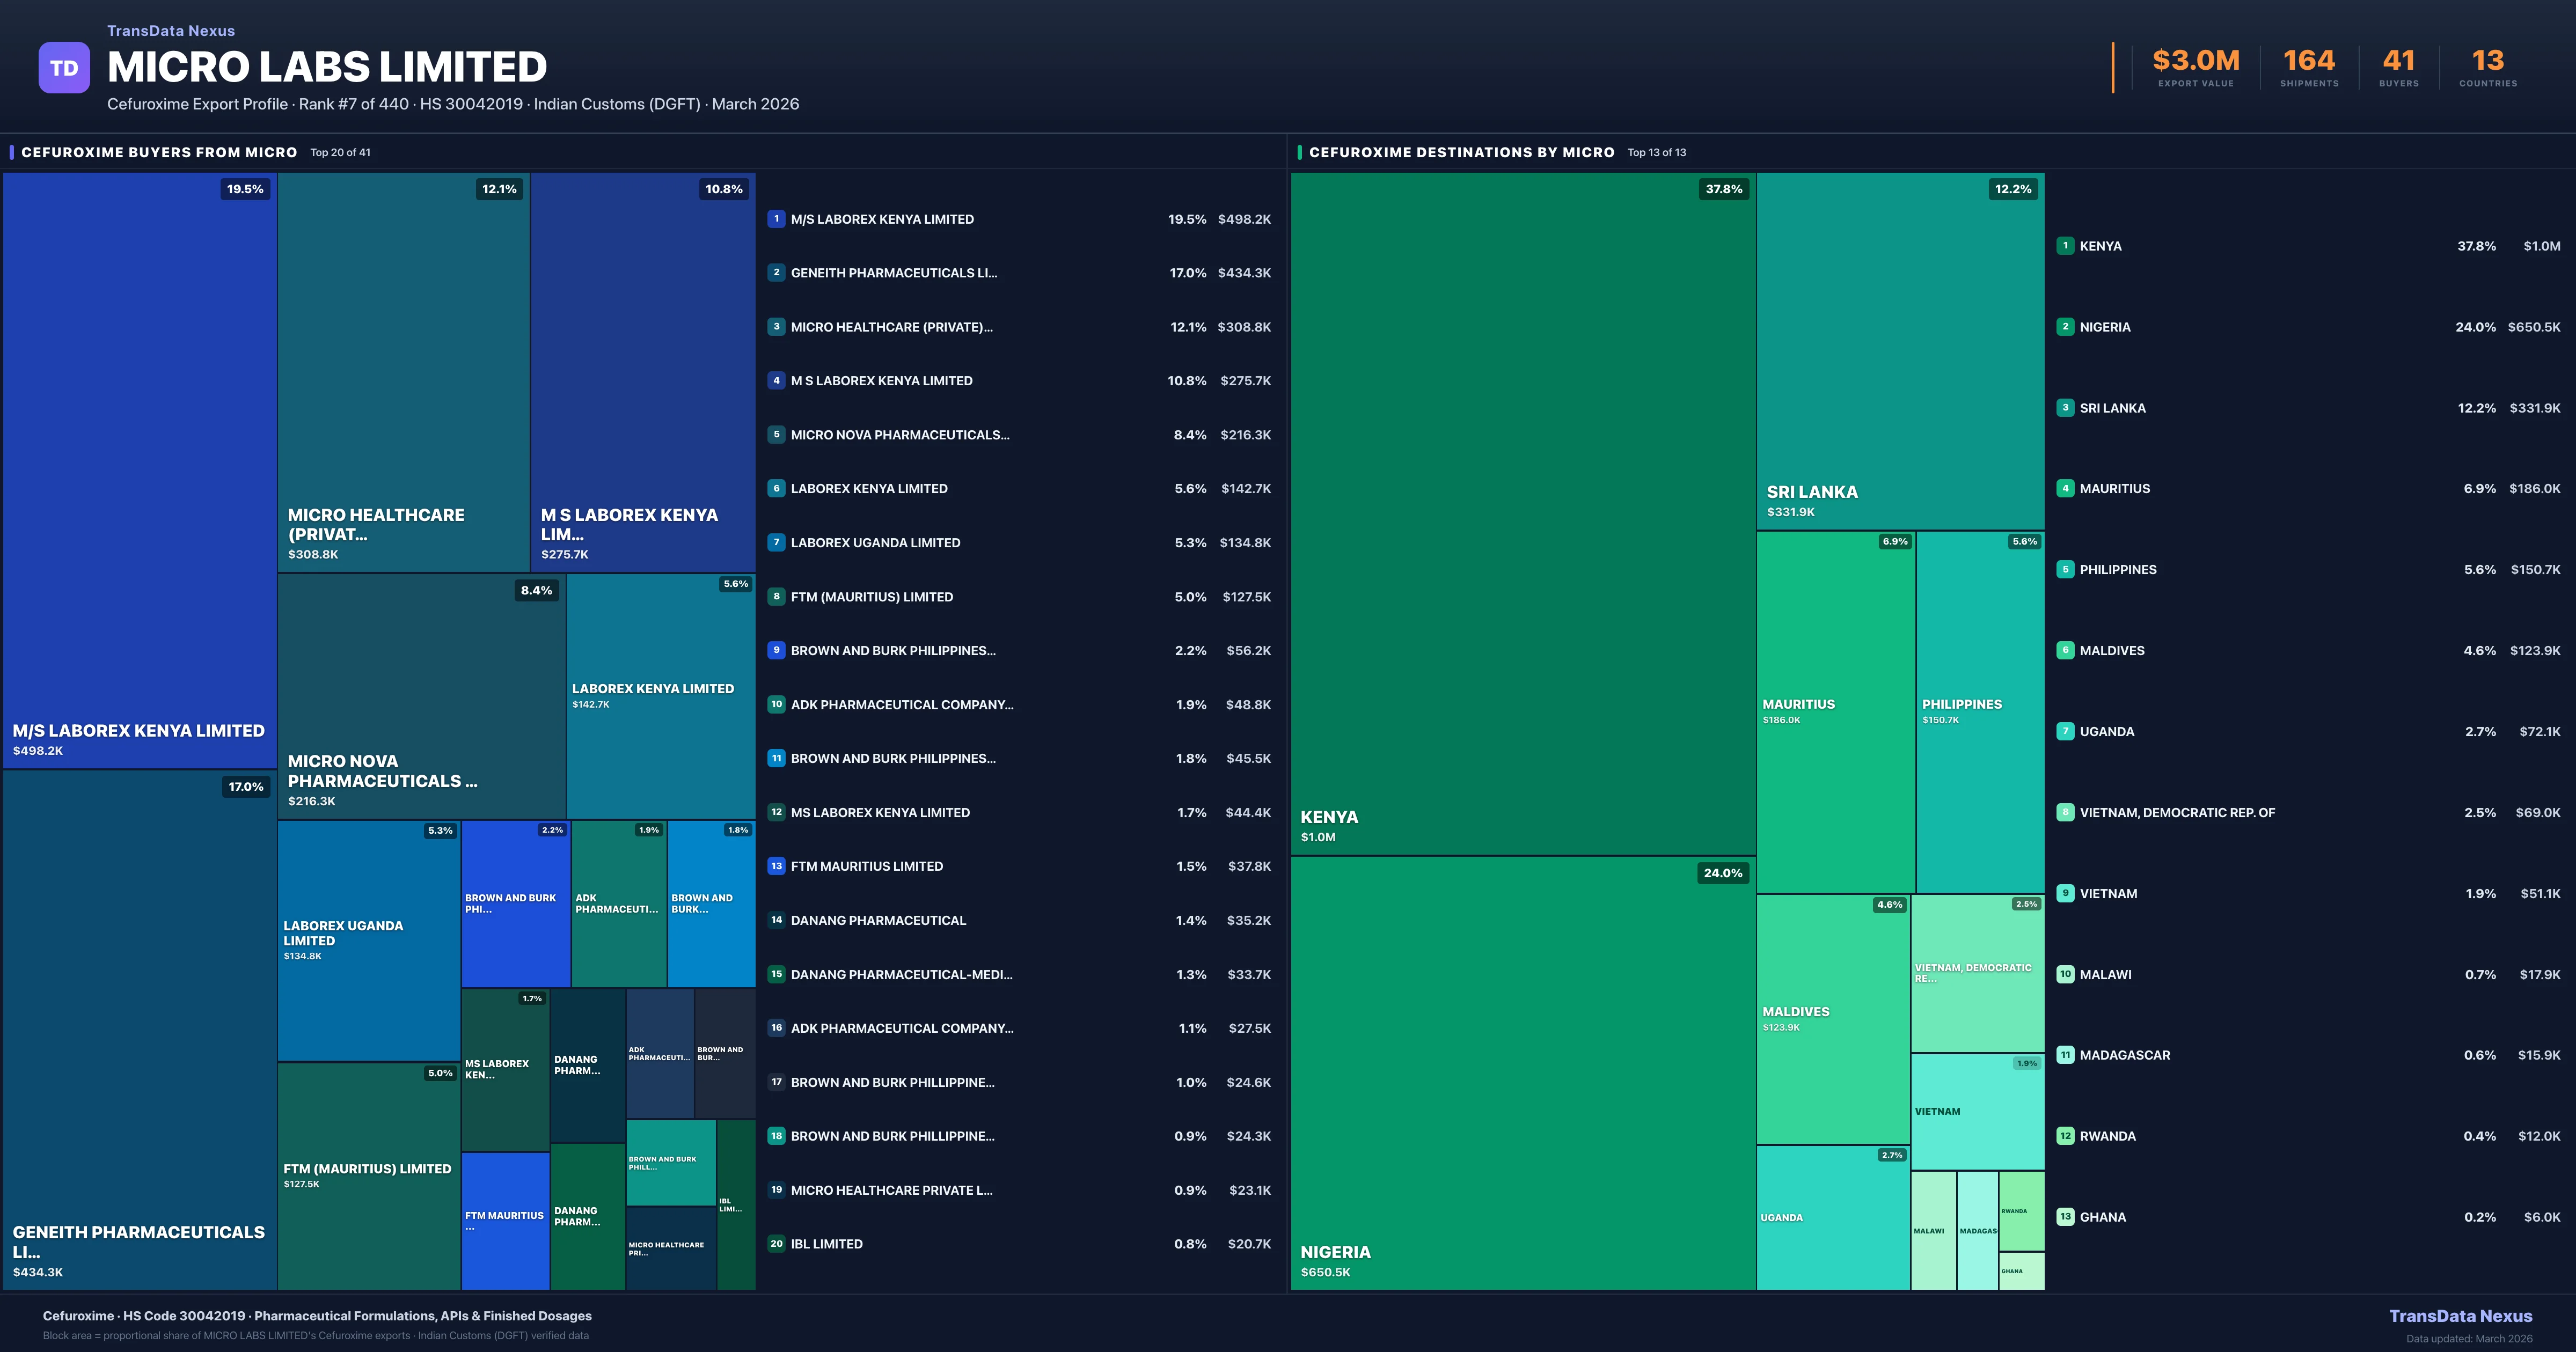2576x1352 pixels.
Task: Select the rank 20 badge next to IBL LIMITED
Action: pos(776,1243)
